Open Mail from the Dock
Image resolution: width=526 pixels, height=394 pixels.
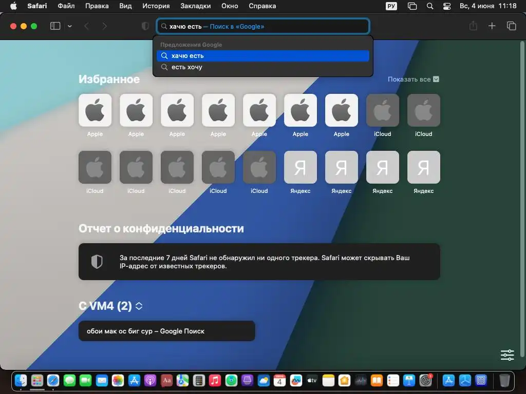point(102,381)
